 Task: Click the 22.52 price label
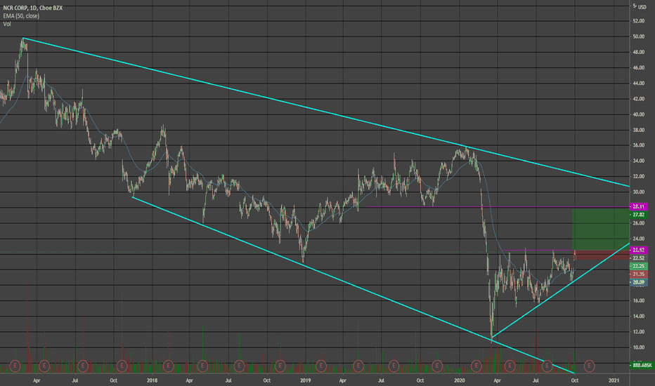tap(638, 258)
